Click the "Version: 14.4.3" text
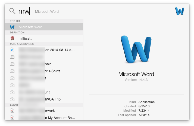 (x=136, y=80)
